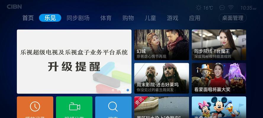Open the 体育 tab
263x118 pixels.
(x=106, y=18)
